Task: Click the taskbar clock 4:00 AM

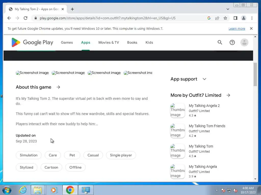Action: (248, 188)
